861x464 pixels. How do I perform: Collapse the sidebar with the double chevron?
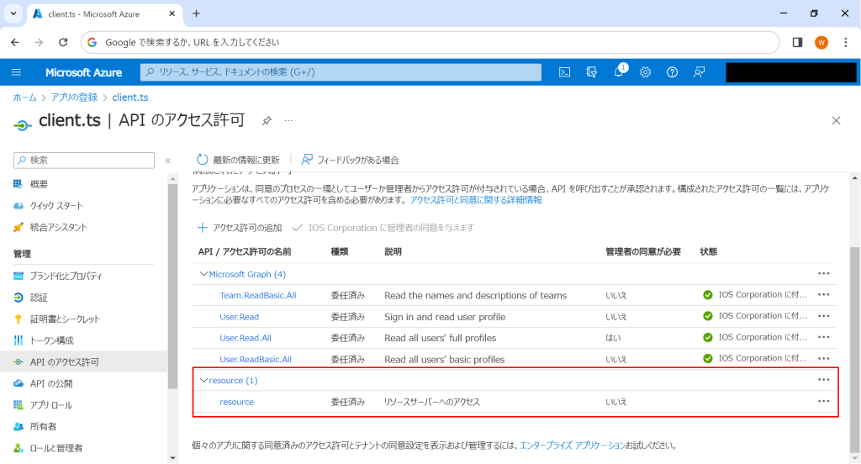[167, 161]
